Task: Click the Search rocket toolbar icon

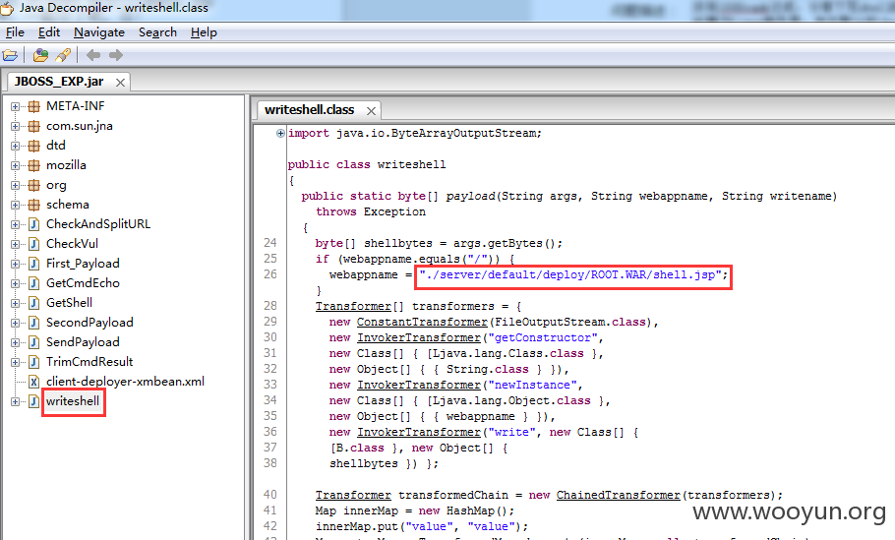Action: click(x=63, y=55)
